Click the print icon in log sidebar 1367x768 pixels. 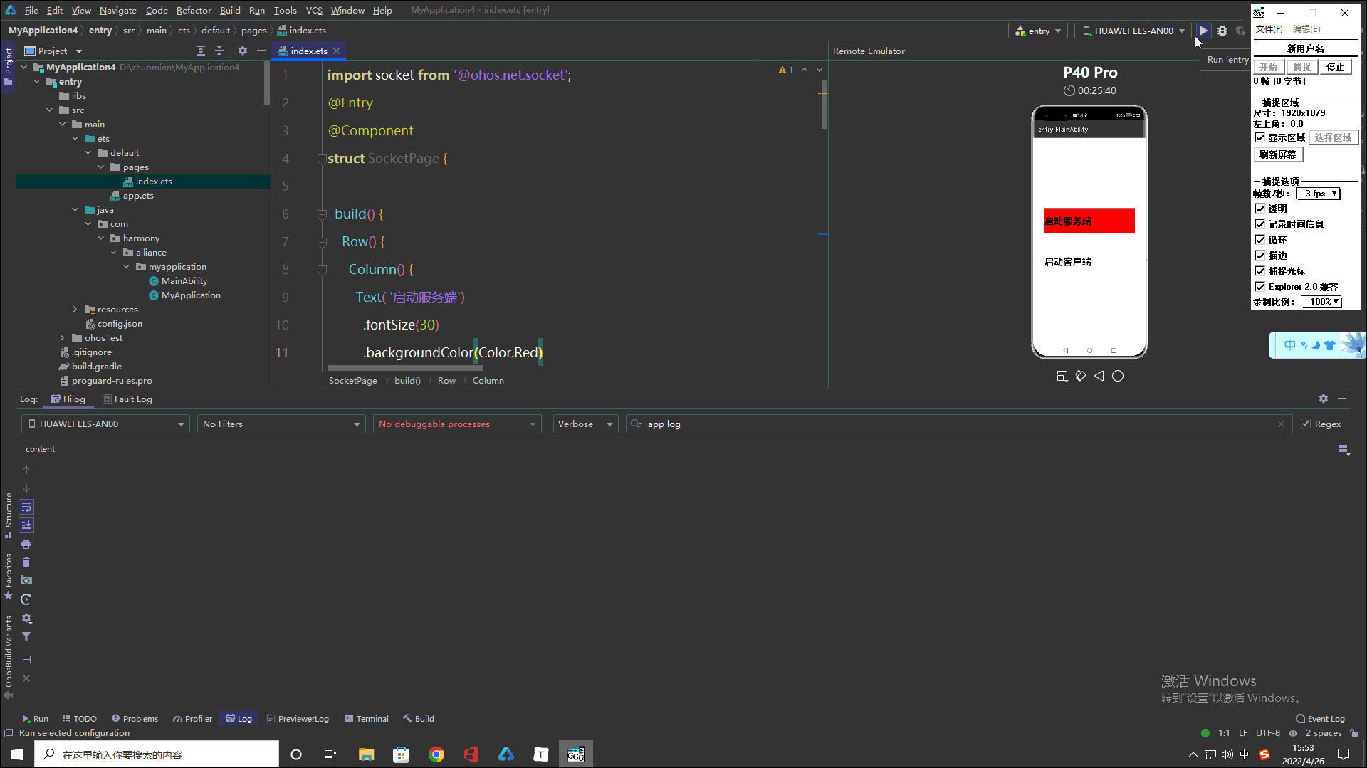coord(26,544)
